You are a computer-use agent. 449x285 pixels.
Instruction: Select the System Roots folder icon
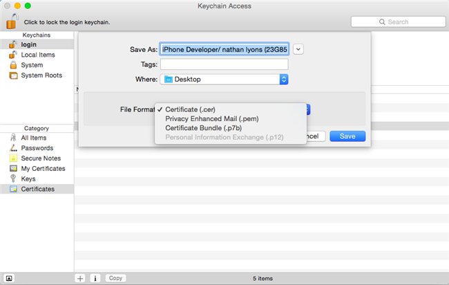(13, 75)
